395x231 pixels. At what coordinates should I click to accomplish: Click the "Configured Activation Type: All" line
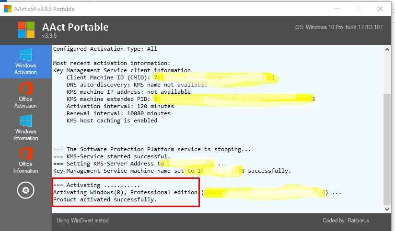click(x=105, y=49)
